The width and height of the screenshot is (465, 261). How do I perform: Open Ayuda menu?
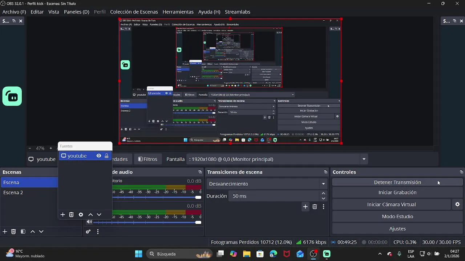[x=209, y=12]
